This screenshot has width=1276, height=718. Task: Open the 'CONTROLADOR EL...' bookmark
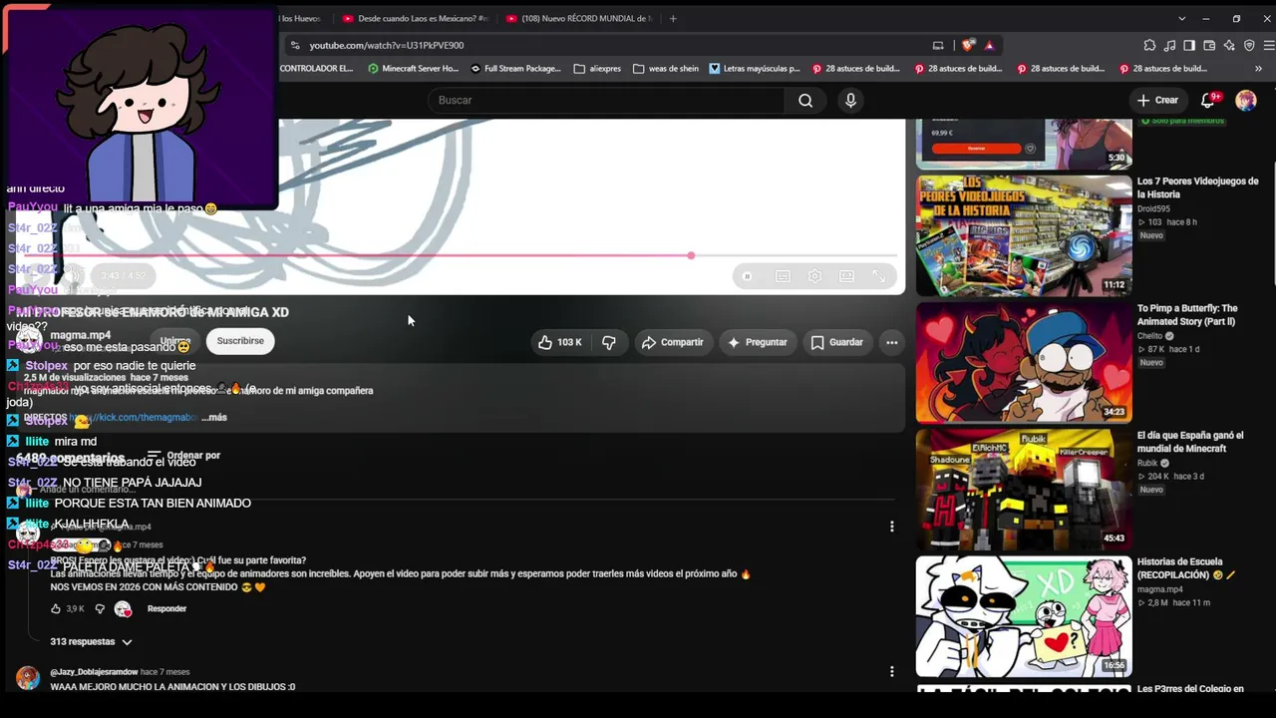tap(316, 69)
